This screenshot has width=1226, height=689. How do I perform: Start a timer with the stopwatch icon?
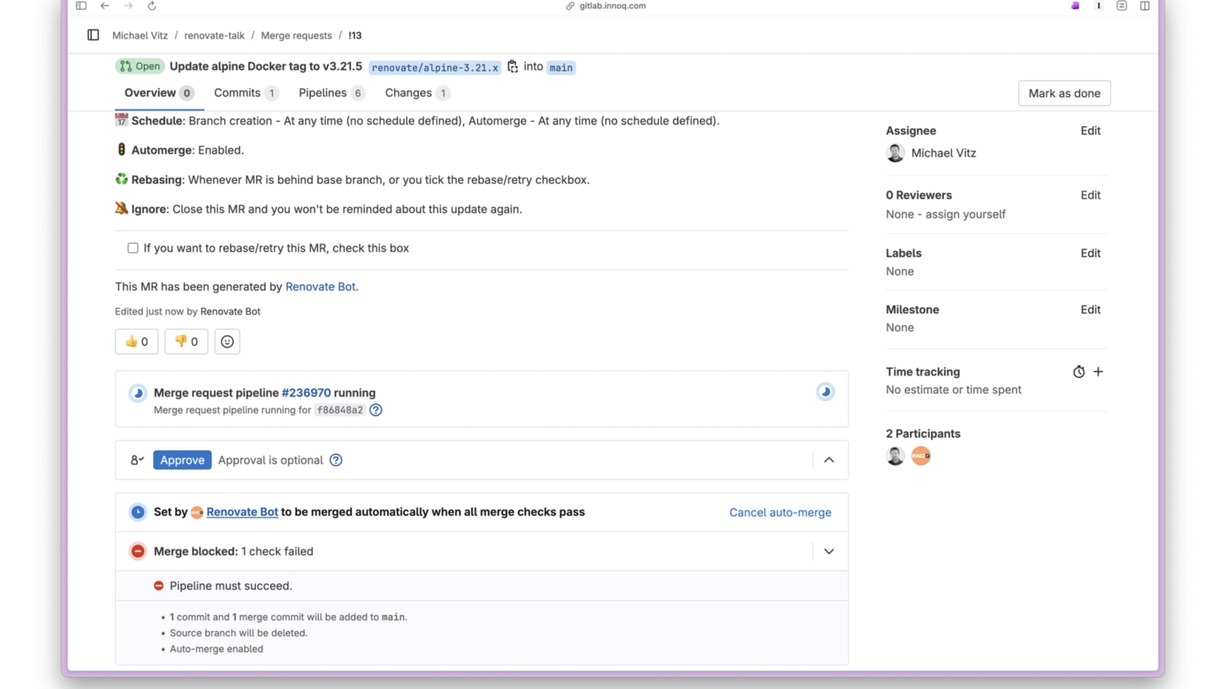1079,372
